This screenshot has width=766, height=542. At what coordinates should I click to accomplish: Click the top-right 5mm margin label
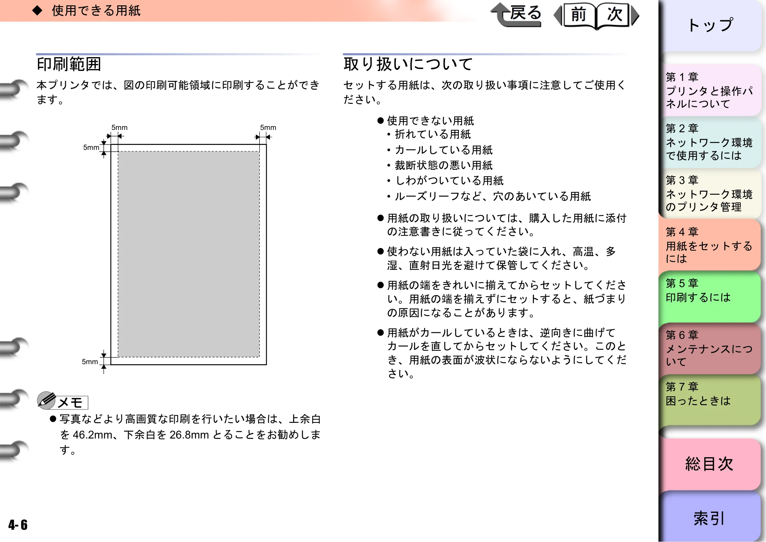click(x=268, y=128)
